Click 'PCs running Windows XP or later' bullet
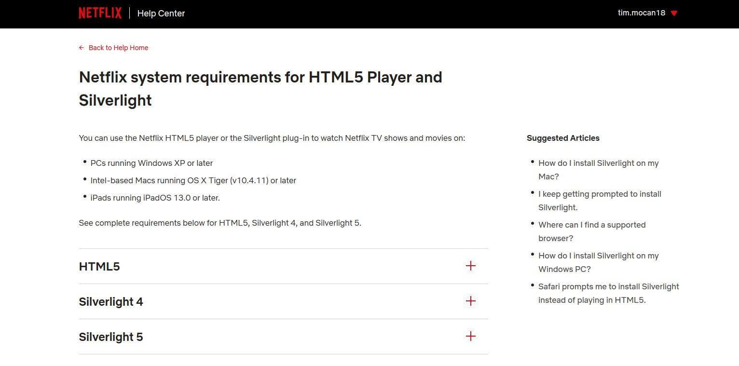This screenshot has height=366, width=739. [151, 163]
